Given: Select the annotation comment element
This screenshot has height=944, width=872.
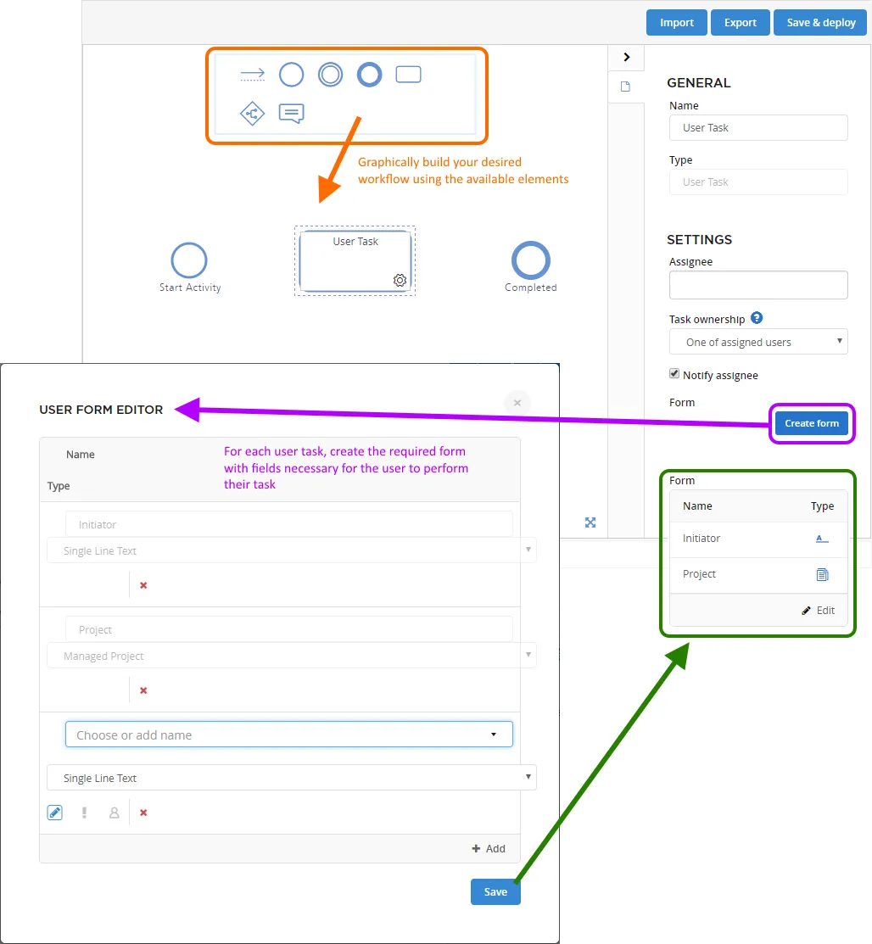Looking at the screenshot, I should (x=292, y=113).
